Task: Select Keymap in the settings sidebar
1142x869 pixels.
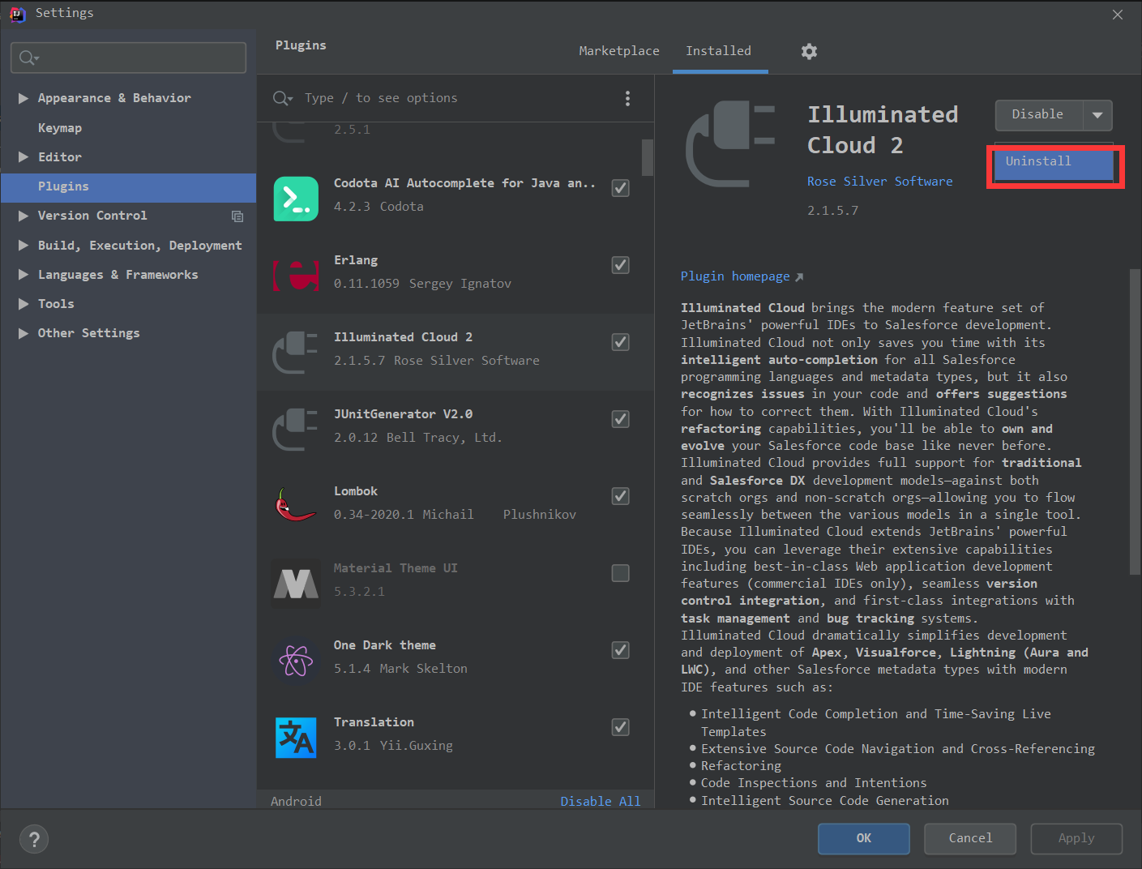Action: [x=60, y=127]
